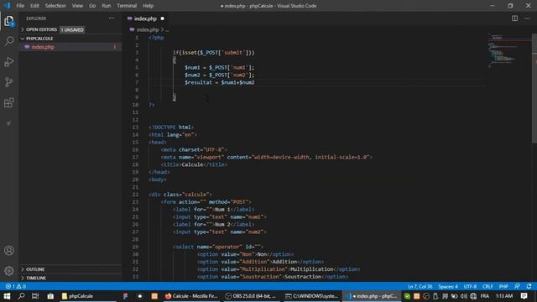Open the File menu
Image resolution: width=537 pixels, height=302 pixels.
point(20,6)
